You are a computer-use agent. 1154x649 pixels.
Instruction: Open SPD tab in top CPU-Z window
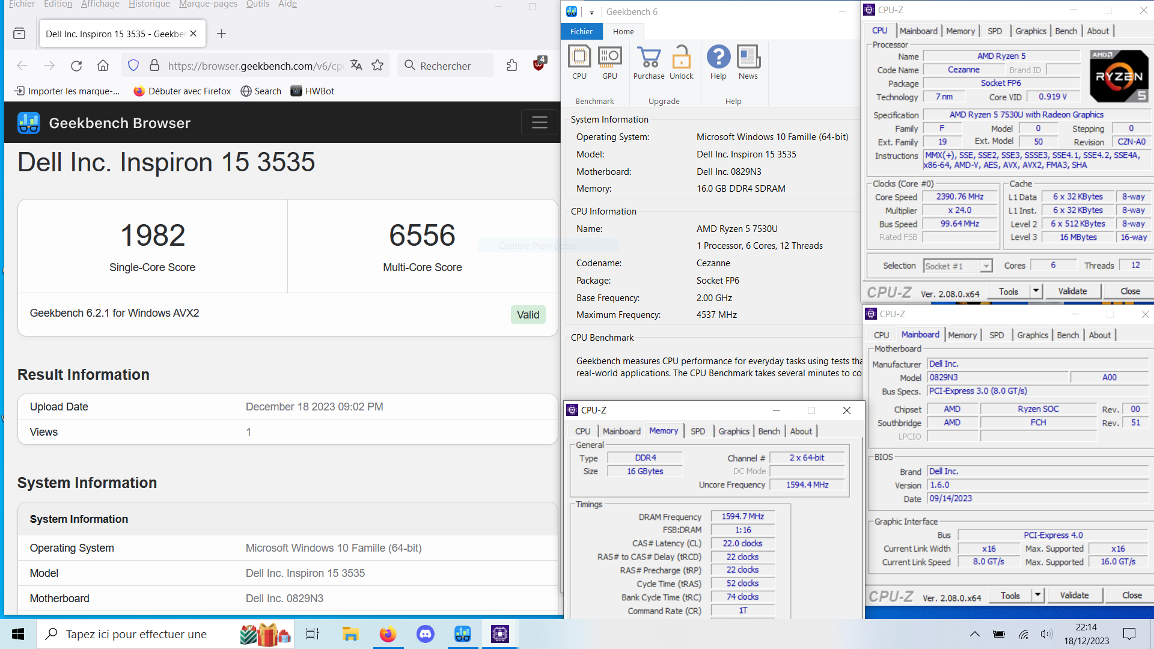994,31
